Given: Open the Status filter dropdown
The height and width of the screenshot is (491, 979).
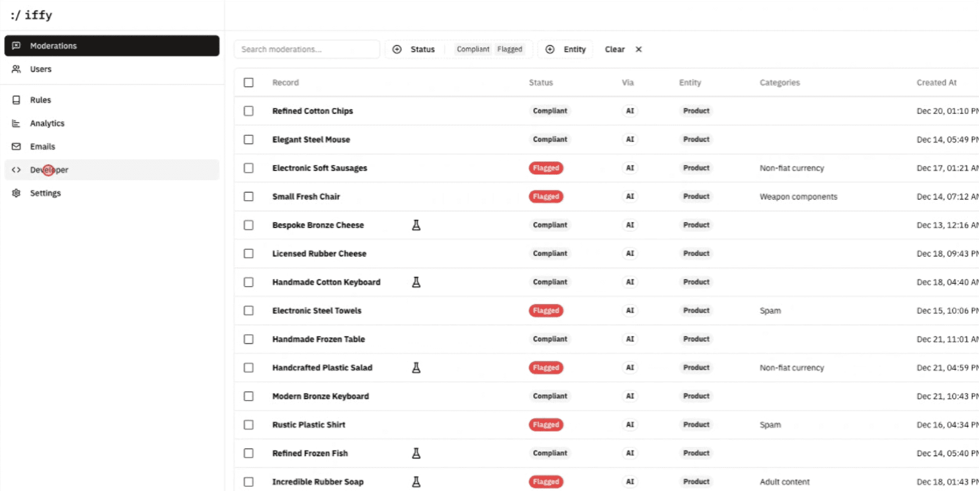Looking at the screenshot, I should [x=414, y=49].
